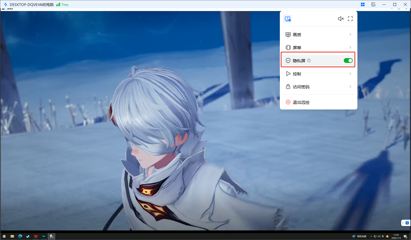Click the four-square menu icon in title bar
Viewport: 411px width, 240px height.
click(x=362, y=4)
